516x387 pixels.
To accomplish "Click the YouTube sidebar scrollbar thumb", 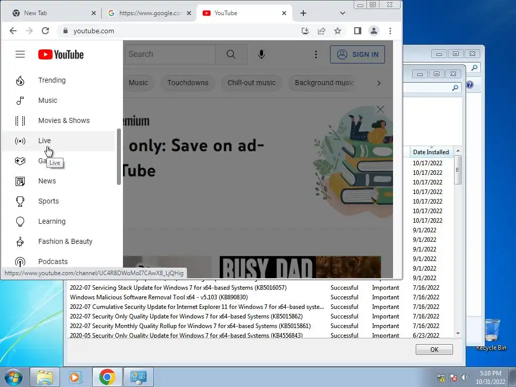I will [119, 157].
